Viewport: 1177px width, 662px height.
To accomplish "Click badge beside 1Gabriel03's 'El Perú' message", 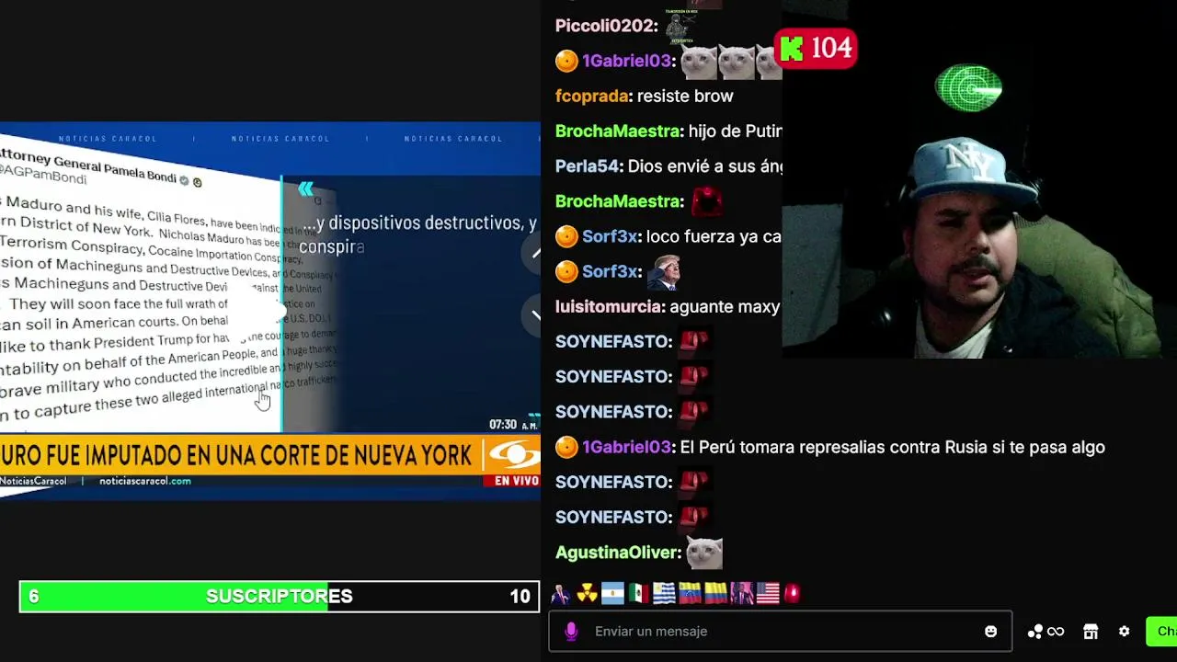I will coord(566,447).
